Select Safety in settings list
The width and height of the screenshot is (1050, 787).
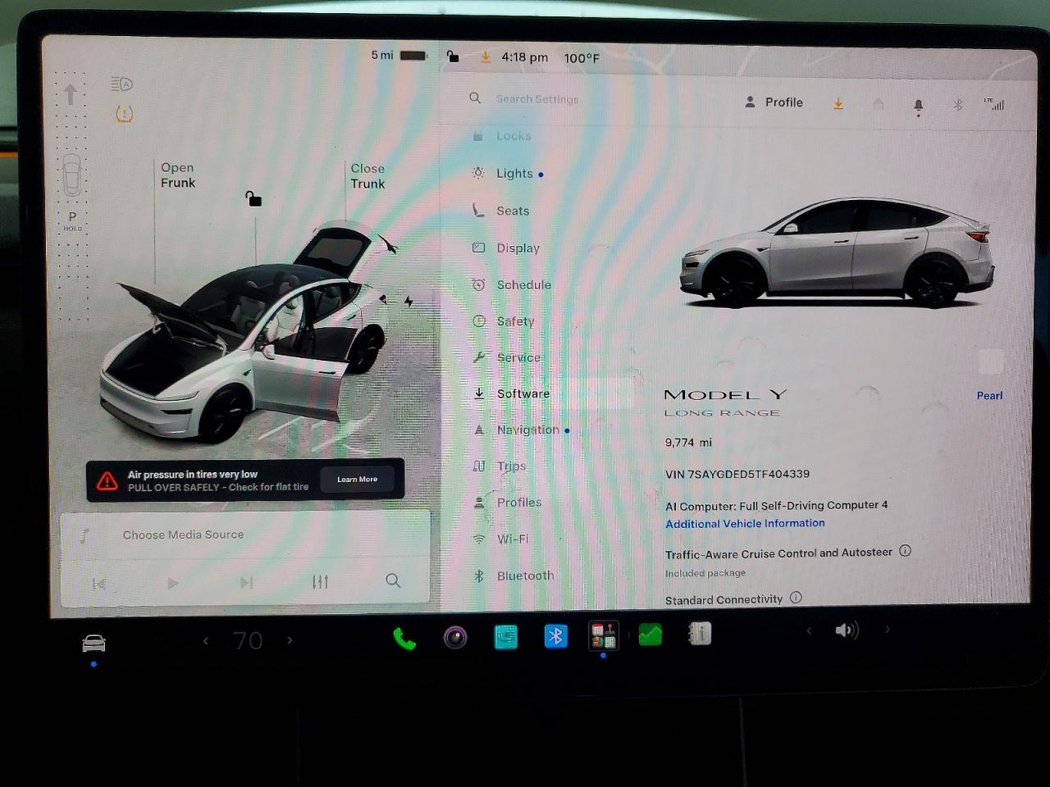(515, 321)
